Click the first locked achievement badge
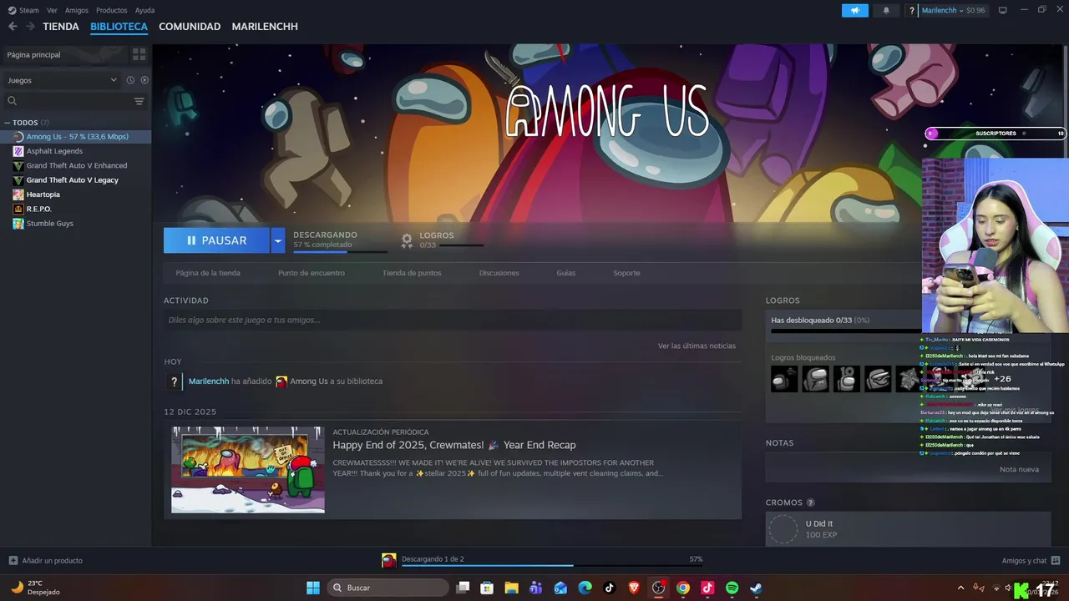This screenshot has height=601, width=1069. coord(784,379)
